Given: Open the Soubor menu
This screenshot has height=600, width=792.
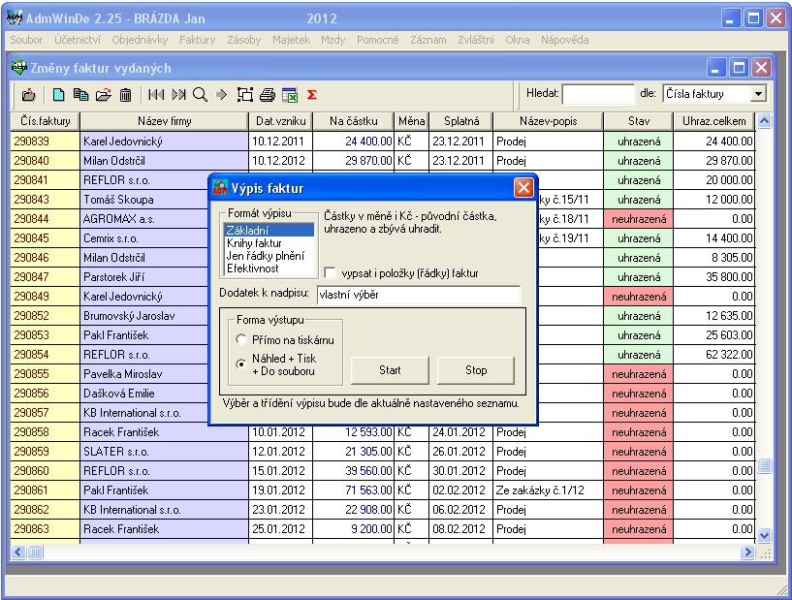Looking at the screenshot, I should (x=26, y=40).
